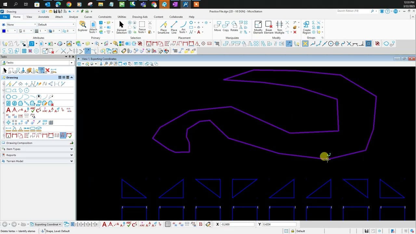The height and width of the screenshot is (234, 416).
Task: Collapse the Drawing task group
Action: click(71, 77)
